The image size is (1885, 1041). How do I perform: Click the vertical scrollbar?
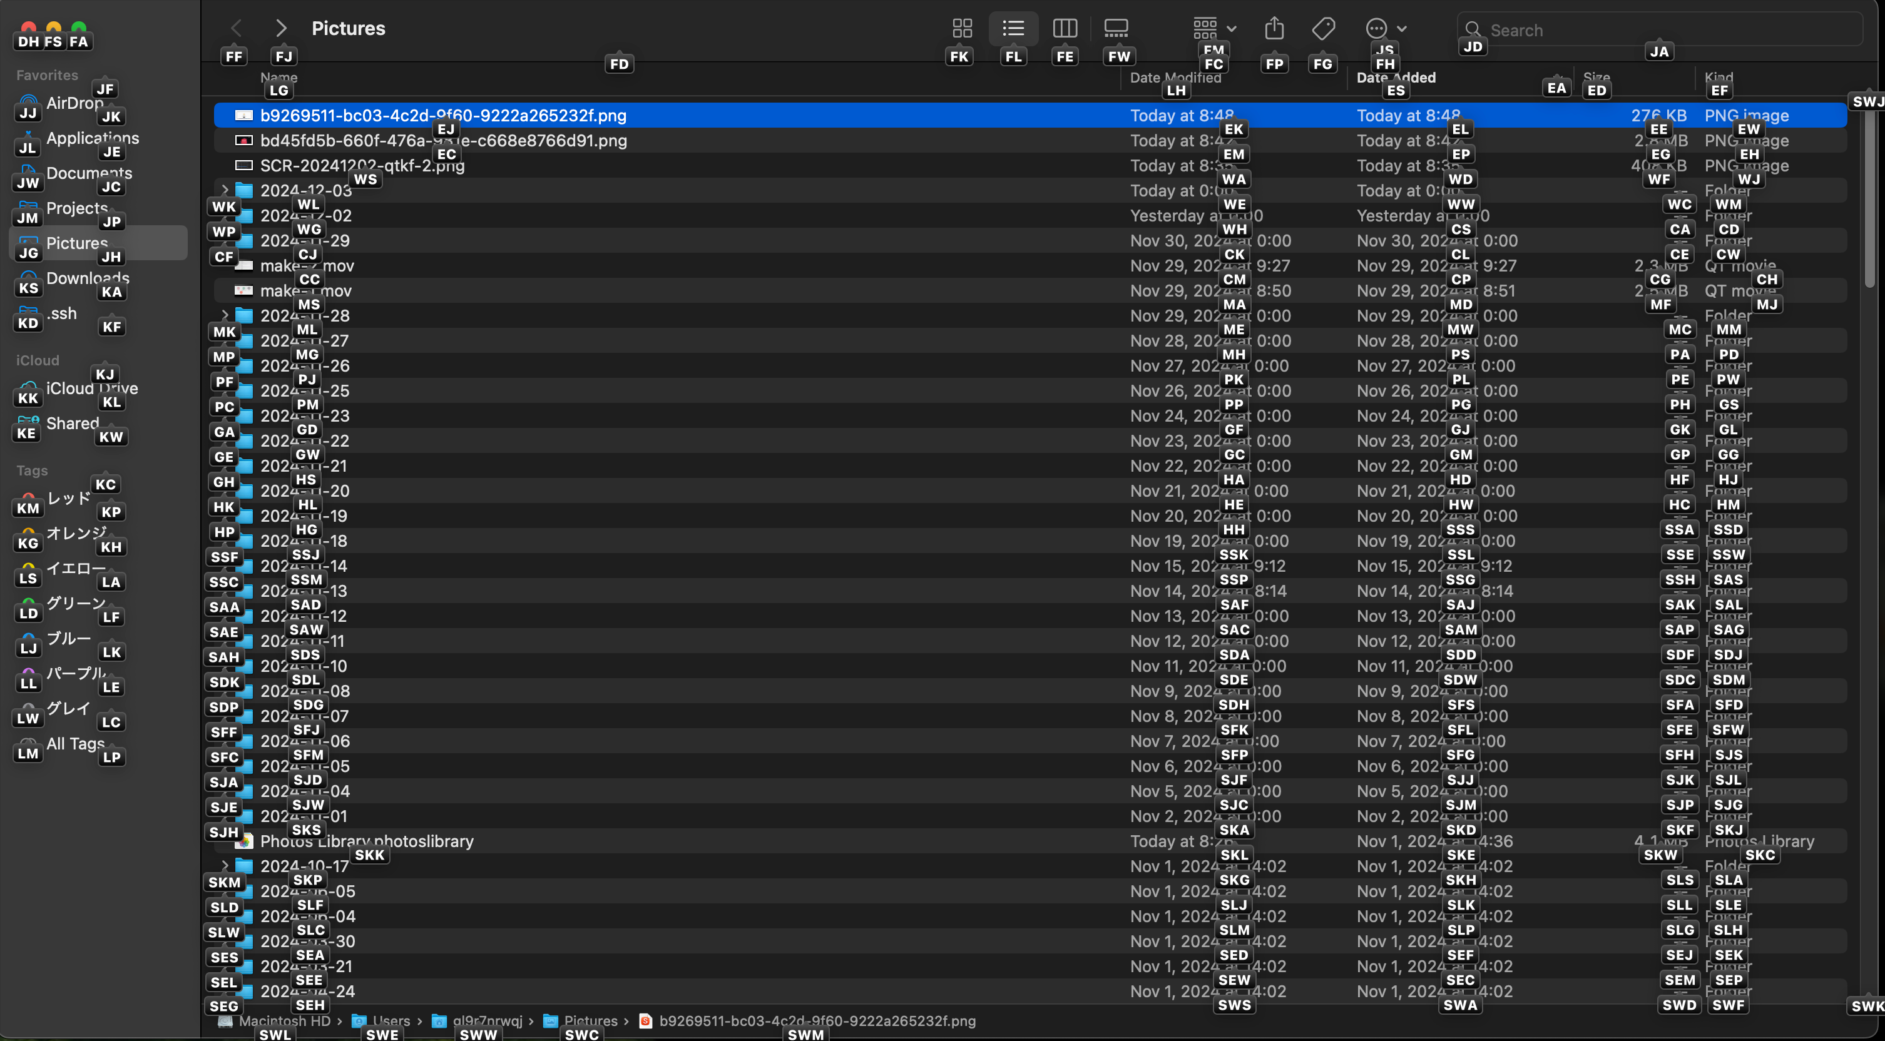pyautogui.click(x=1869, y=198)
